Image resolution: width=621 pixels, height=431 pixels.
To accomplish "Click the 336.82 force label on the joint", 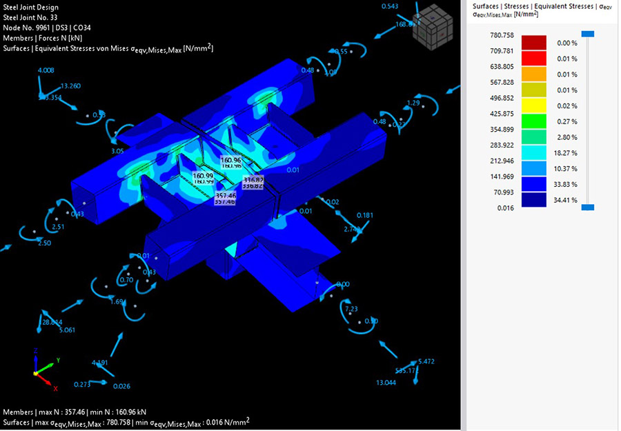I will click(253, 180).
